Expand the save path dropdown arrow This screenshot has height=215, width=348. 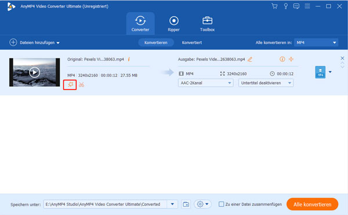click(x=172, y=204)
